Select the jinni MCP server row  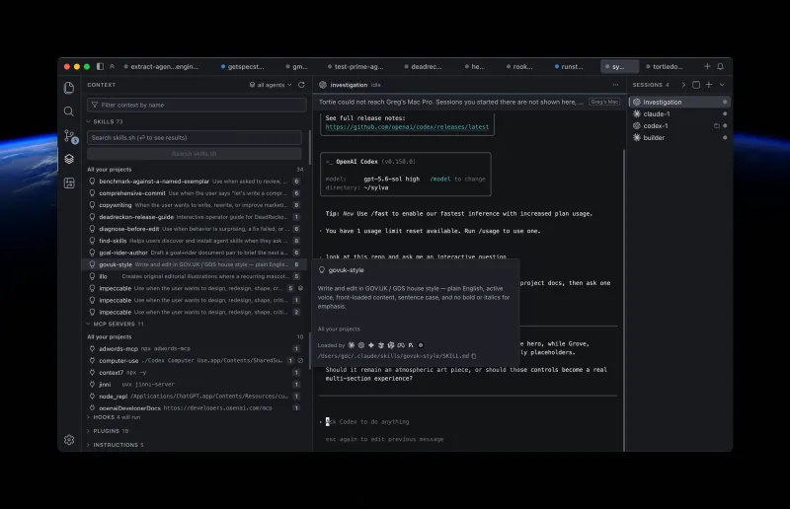click(x=194, y=384)
